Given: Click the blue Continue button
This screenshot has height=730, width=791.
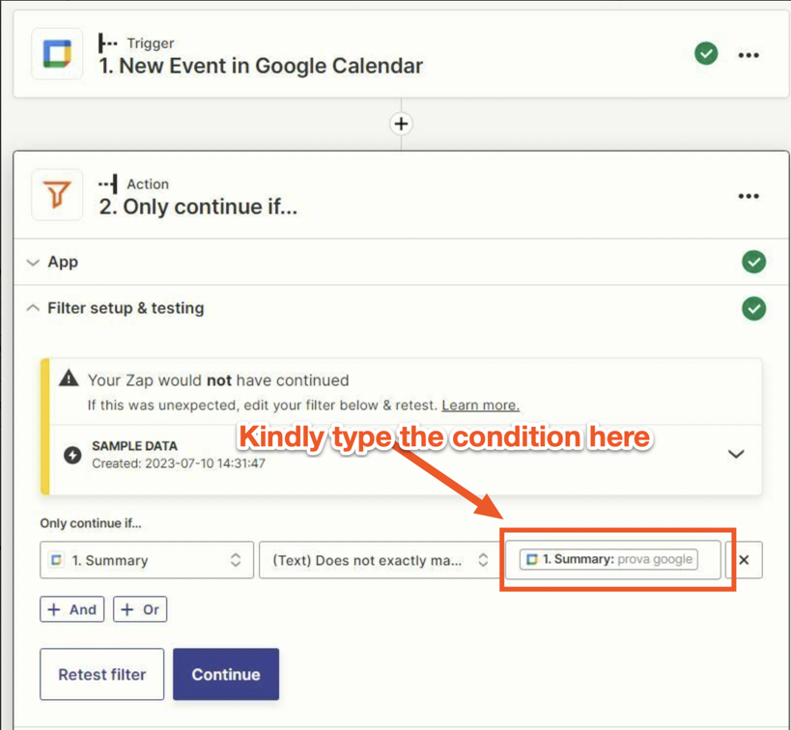Looking at the screenshot, I should click(x=226, y=675).
